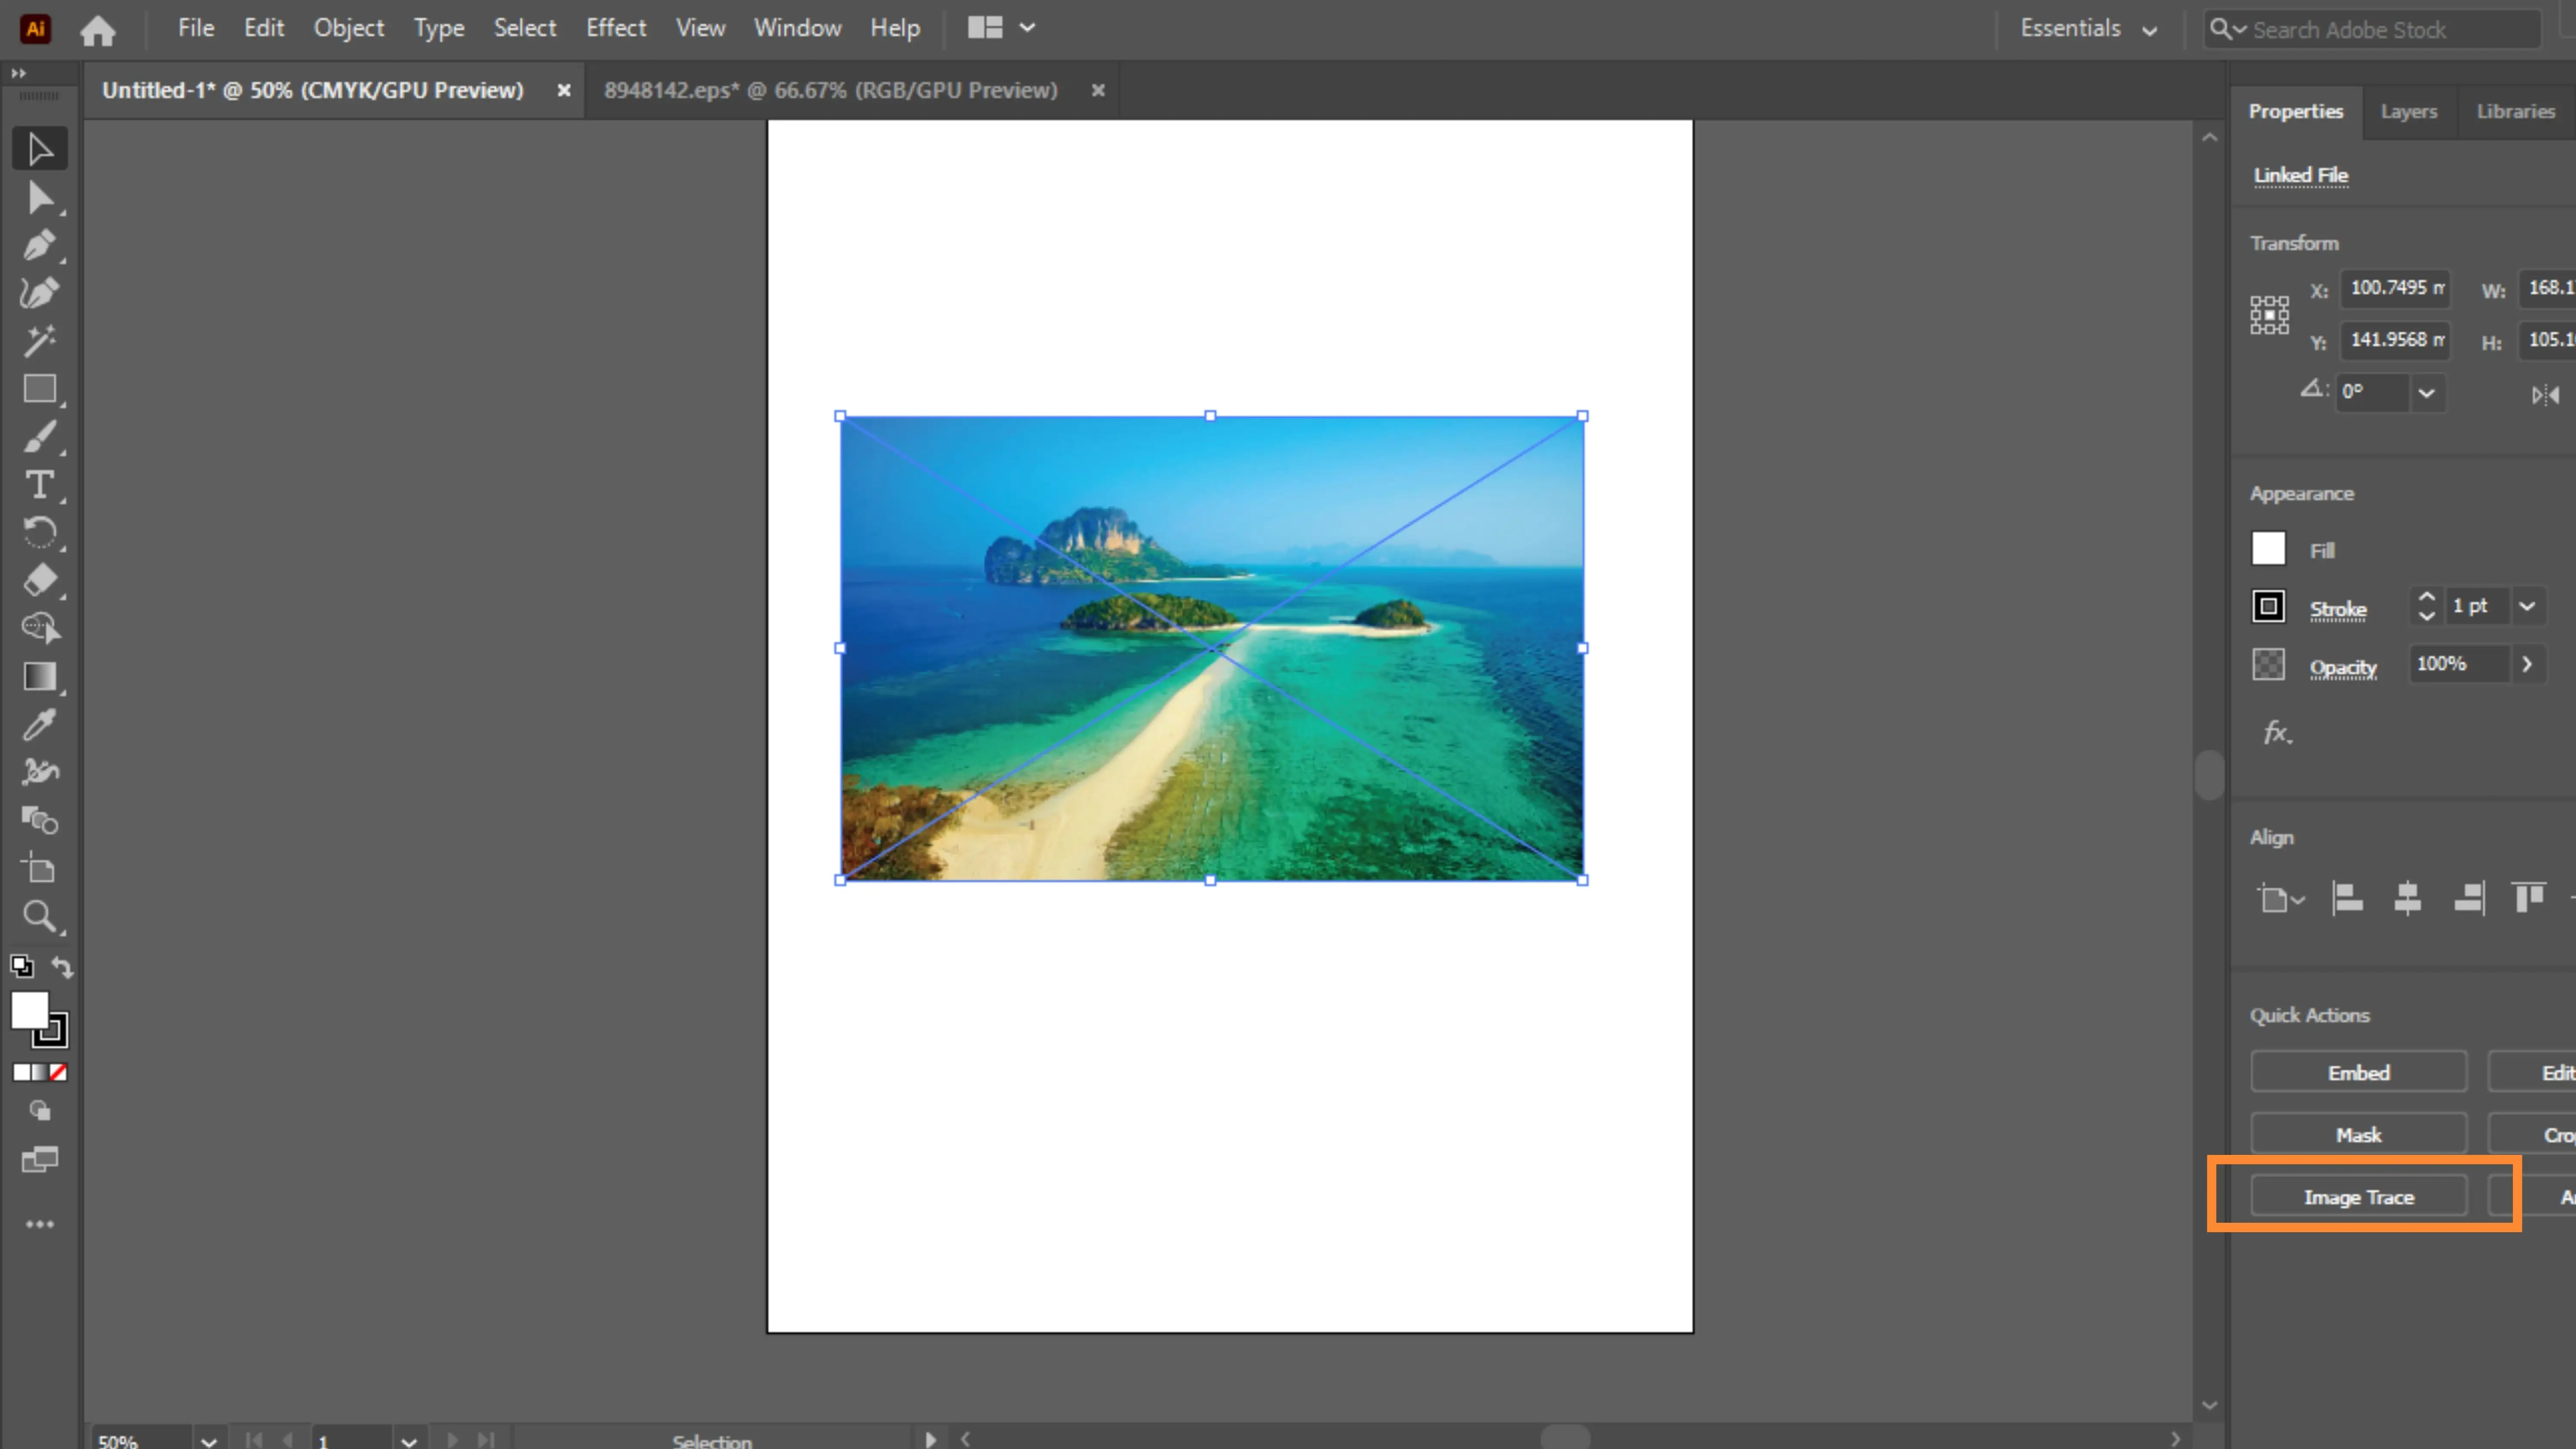Expand the Opacity options arrow

tap(2527, 664)
